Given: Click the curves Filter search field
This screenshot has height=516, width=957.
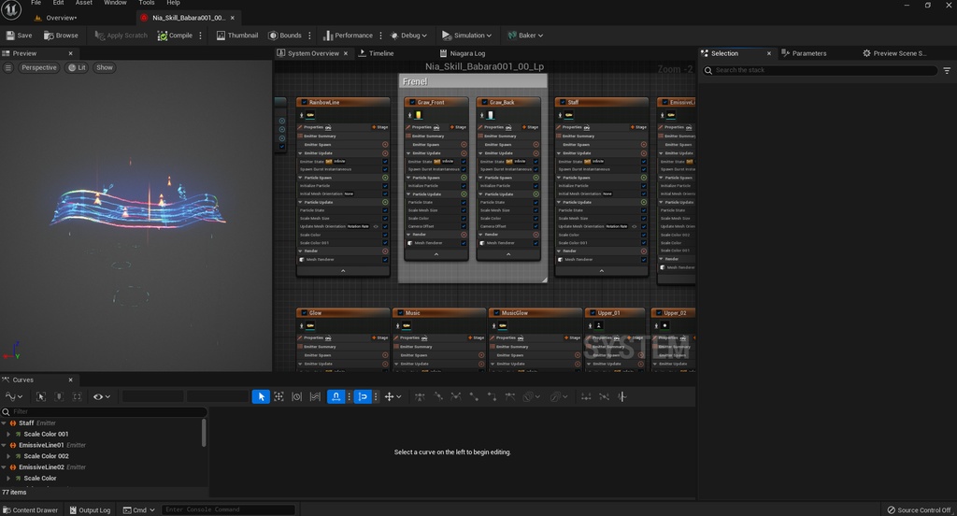Looking at the screenshot, I should click(103, 411).
